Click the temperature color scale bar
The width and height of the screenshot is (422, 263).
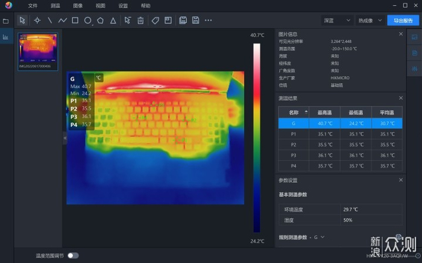[257, 138]
